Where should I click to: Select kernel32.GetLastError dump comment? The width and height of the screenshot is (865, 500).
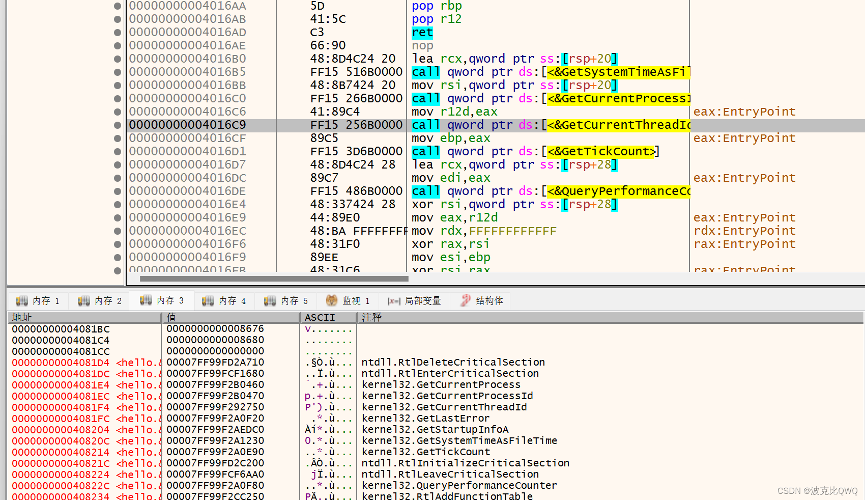[x=425, y=419]
